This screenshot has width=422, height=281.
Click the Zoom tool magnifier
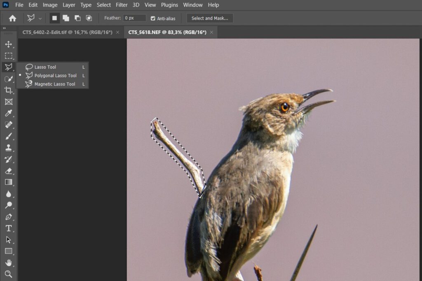click(8, 274)
